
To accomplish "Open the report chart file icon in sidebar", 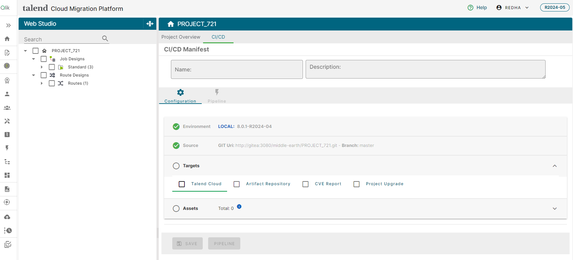I will [x=7, y=189].
